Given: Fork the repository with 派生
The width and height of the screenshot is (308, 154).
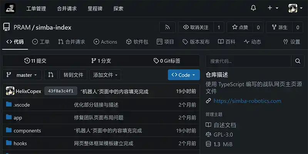Looking at the screenshot, I should 280,27.
